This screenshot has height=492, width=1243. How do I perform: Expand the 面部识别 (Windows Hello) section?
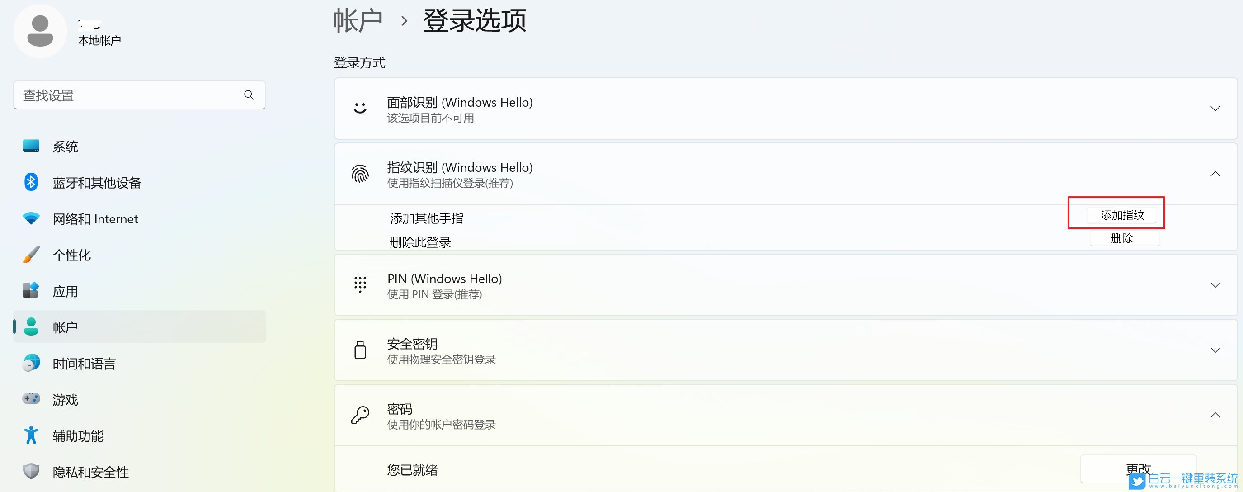(x=1215, y=109)
